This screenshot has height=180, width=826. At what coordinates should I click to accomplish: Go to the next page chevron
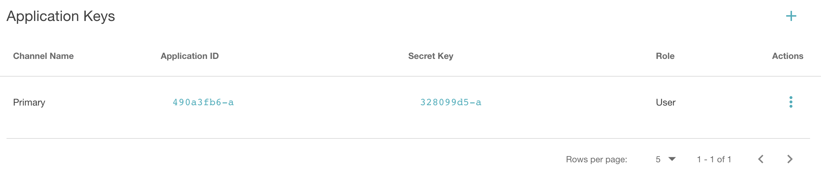tap(790, 159)
